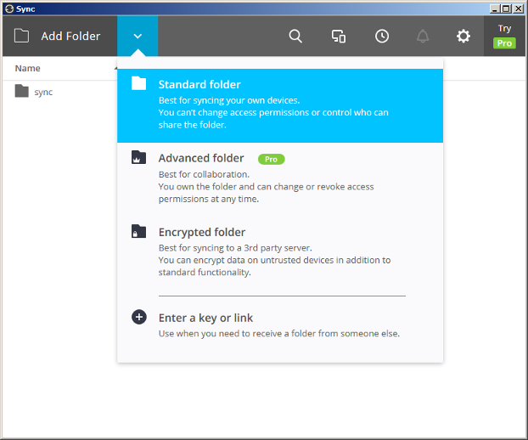Open the notifications bell icon
528x440 pixels.
(x=423, y=36)
